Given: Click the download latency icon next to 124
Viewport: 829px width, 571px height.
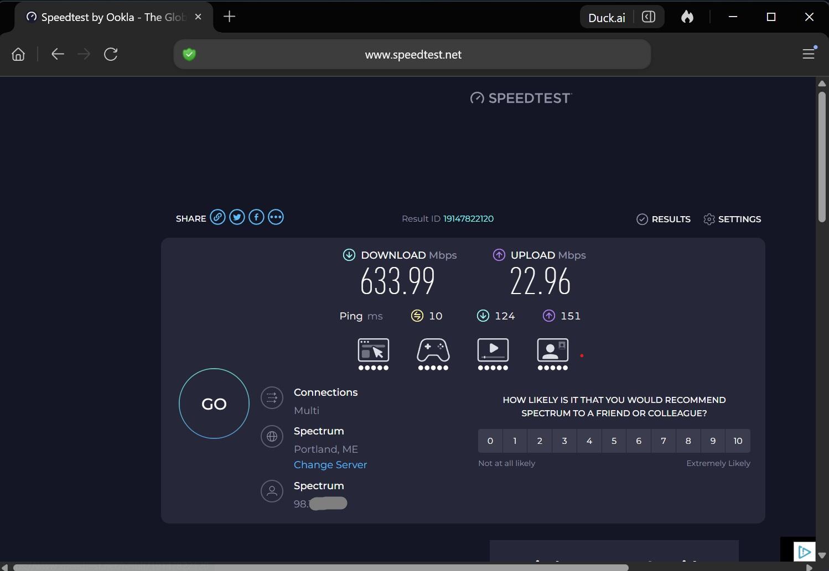Looking at the screenshot, I should (x=483, y=316).
